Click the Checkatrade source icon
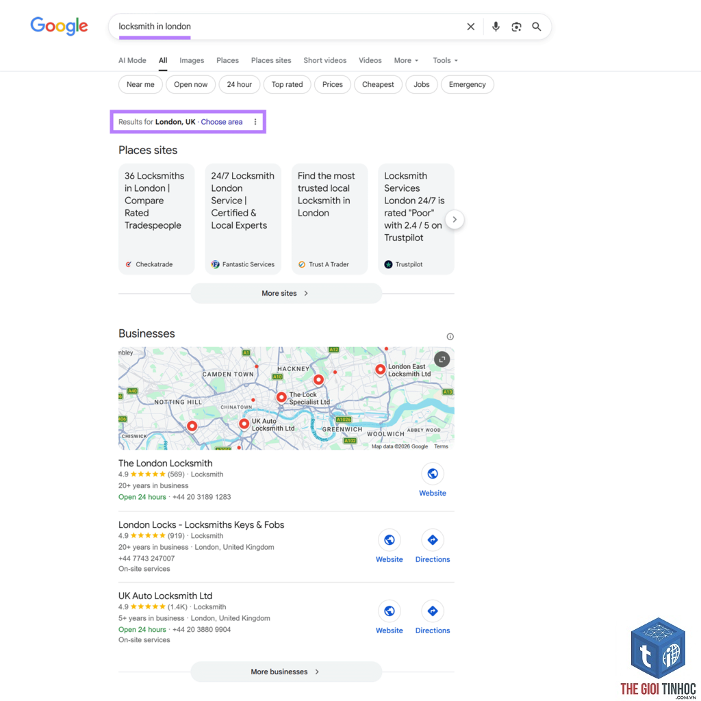701x701 pixels. (128, 264)
